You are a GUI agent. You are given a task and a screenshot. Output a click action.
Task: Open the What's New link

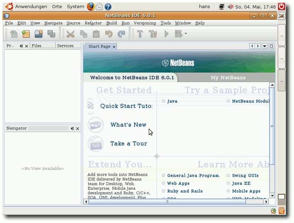(x=128, y=125)
